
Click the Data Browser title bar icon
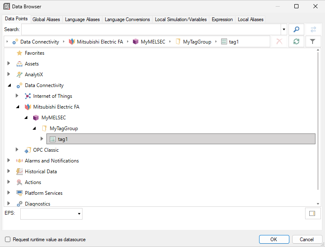click(7, 7)
